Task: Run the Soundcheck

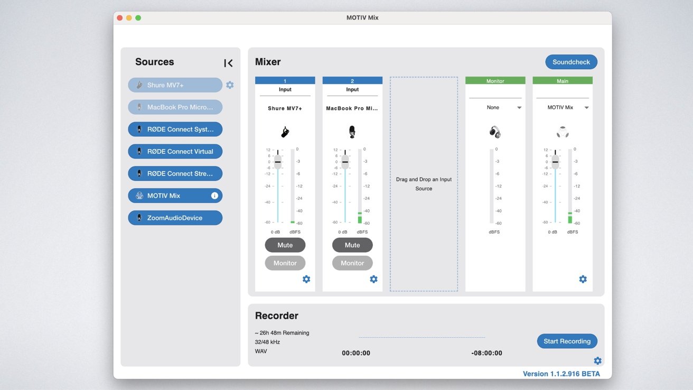Action: click(572, 62)
